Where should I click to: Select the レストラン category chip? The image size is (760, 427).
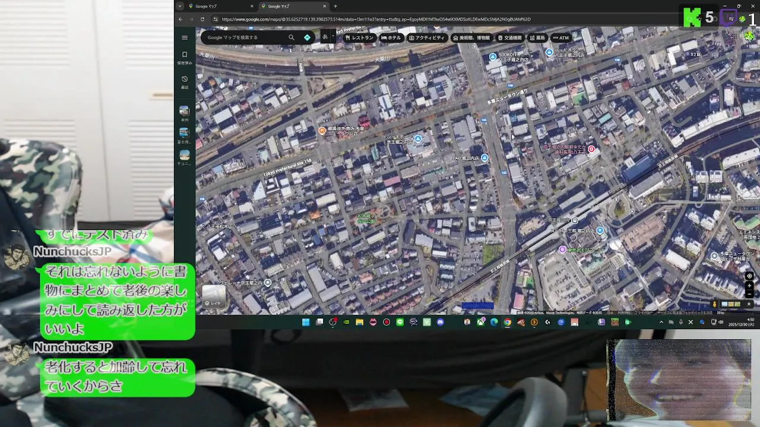click(359, 38)
